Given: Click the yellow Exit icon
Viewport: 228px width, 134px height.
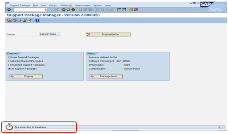Looking at the screenshot, I should point(68,10).
